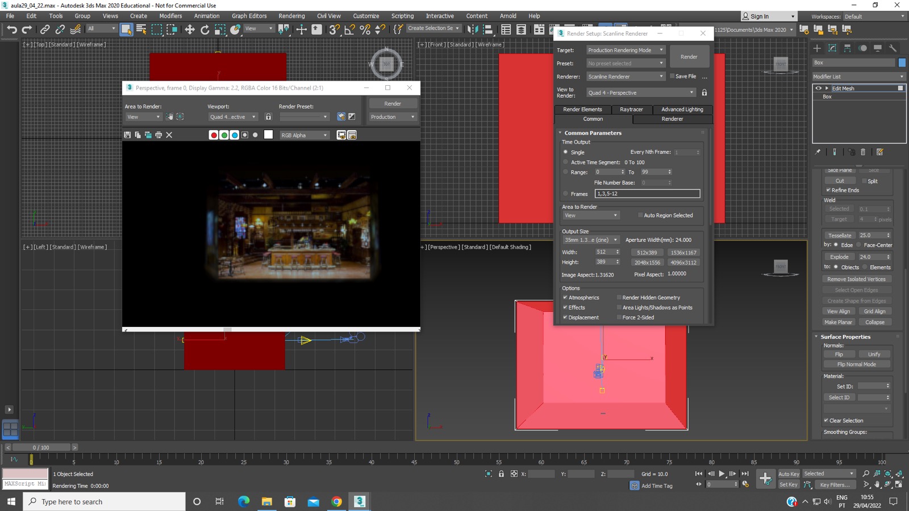This screenshot has height=511, width=909.
Task: Toggle Edit Mesh modifier visibility eye
Action: coord(819,89)
